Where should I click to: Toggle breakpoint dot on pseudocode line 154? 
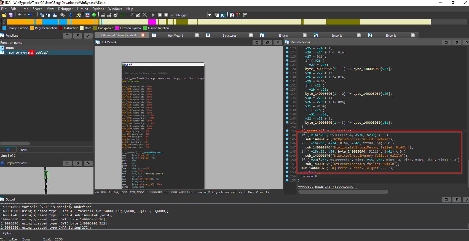(x=287, y=176)
